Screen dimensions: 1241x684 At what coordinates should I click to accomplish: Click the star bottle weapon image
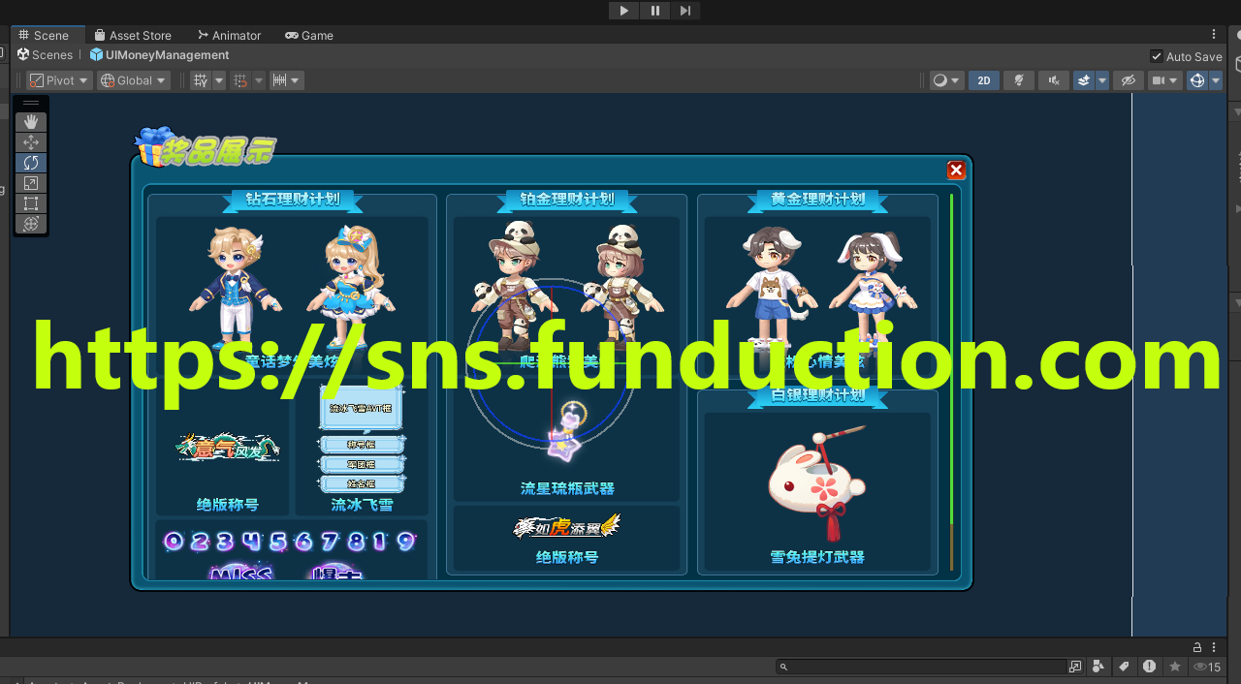coord(567,431)
